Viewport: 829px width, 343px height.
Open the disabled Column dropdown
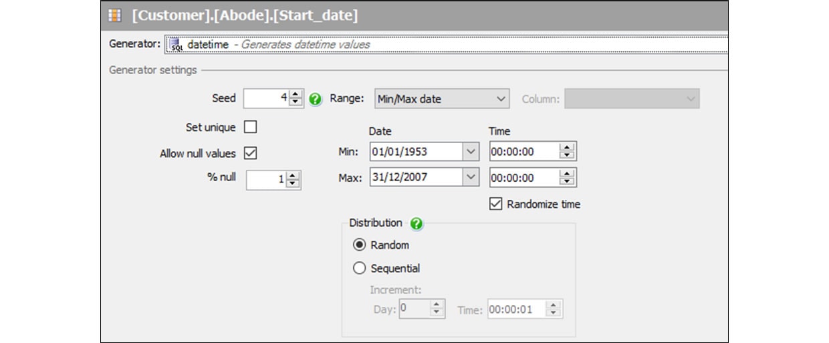[x=632, y=99]
